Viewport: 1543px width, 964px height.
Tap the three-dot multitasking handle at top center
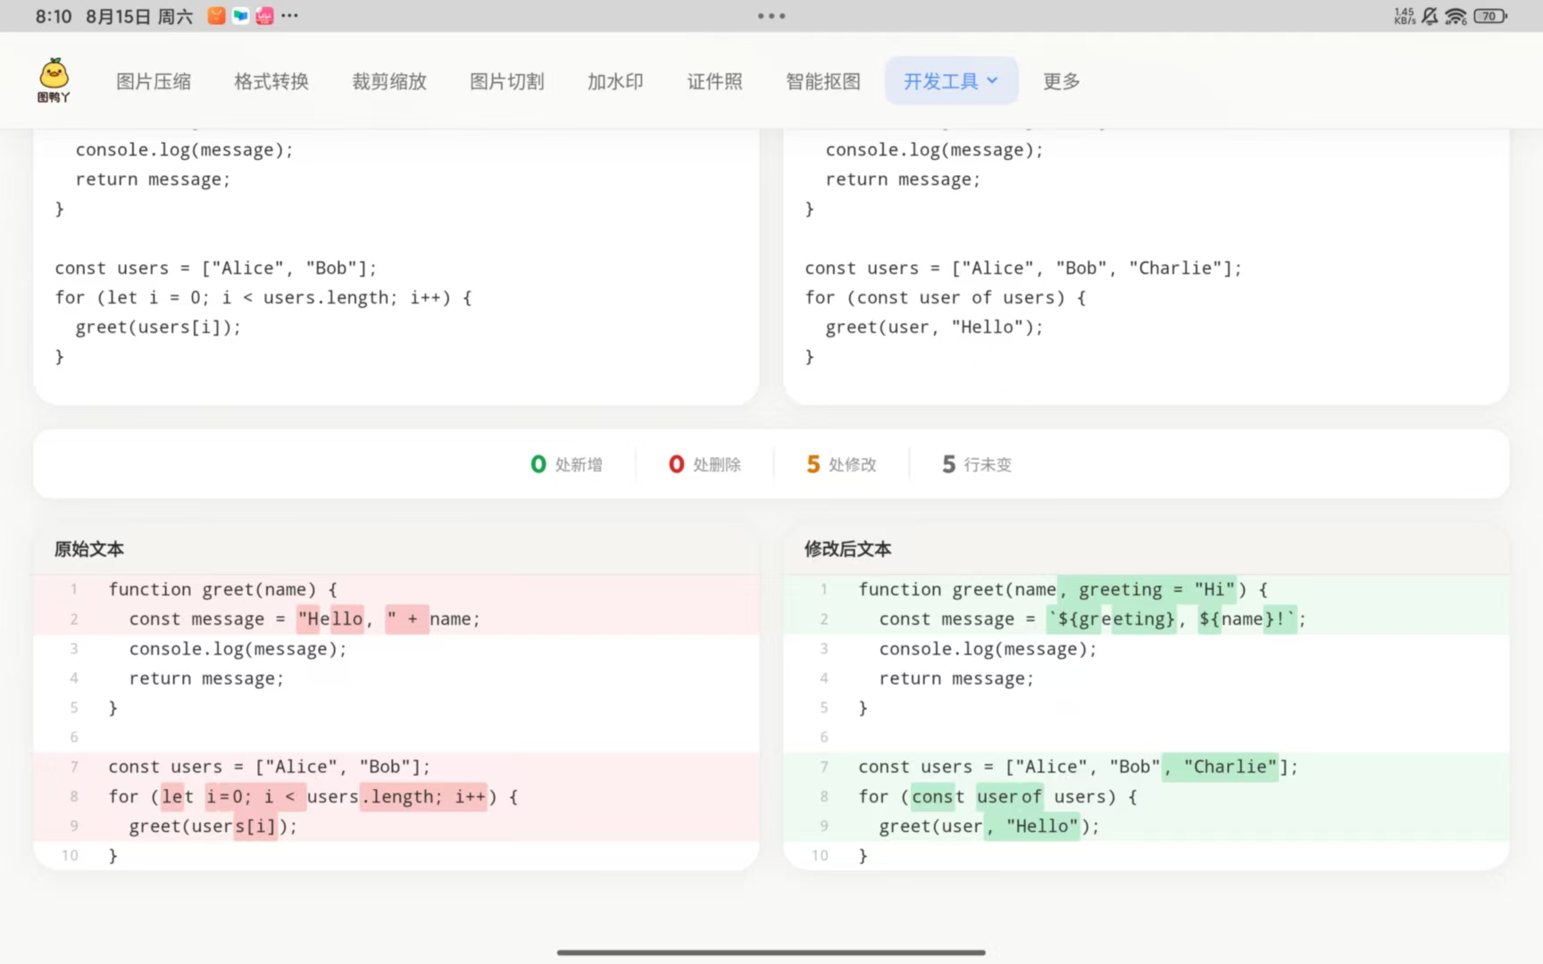(771, 16)
